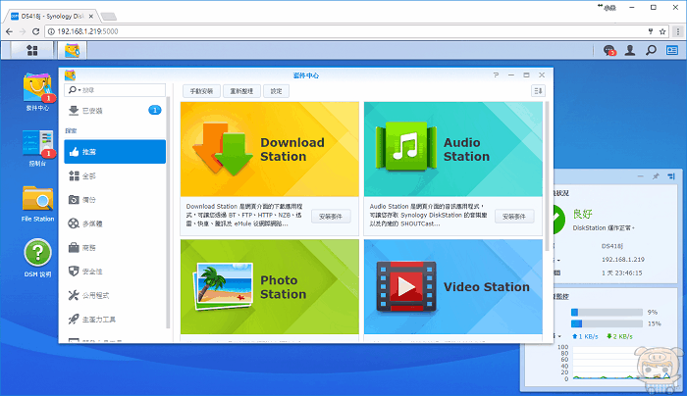Click the 15% RAM usage bar
The height and width of the screenshot is (396, 687).
(607, 323)
